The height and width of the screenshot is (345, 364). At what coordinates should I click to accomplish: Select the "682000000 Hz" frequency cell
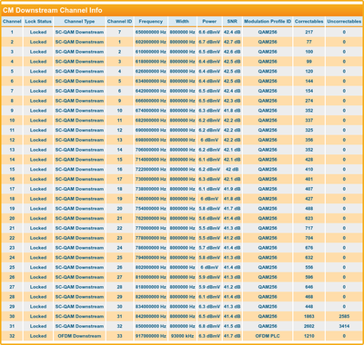click(151, 120)
